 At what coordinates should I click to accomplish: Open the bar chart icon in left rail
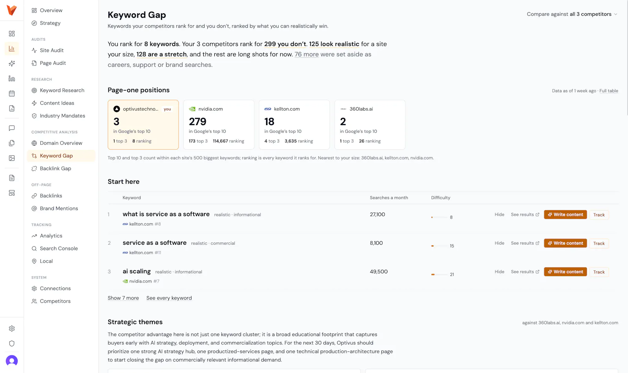(12, 49)
